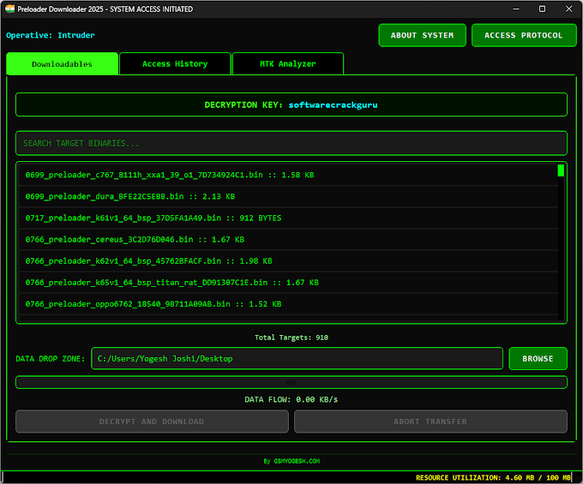Image resolution: width=583 pixels, height=484 pixels.
Task: Click the Data Drop Zone path field
Action: (x=297, y=358)
